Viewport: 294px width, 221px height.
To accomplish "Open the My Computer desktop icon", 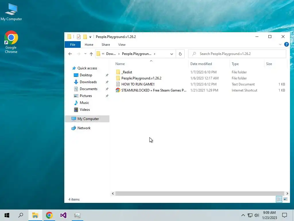I will [11, 12].
